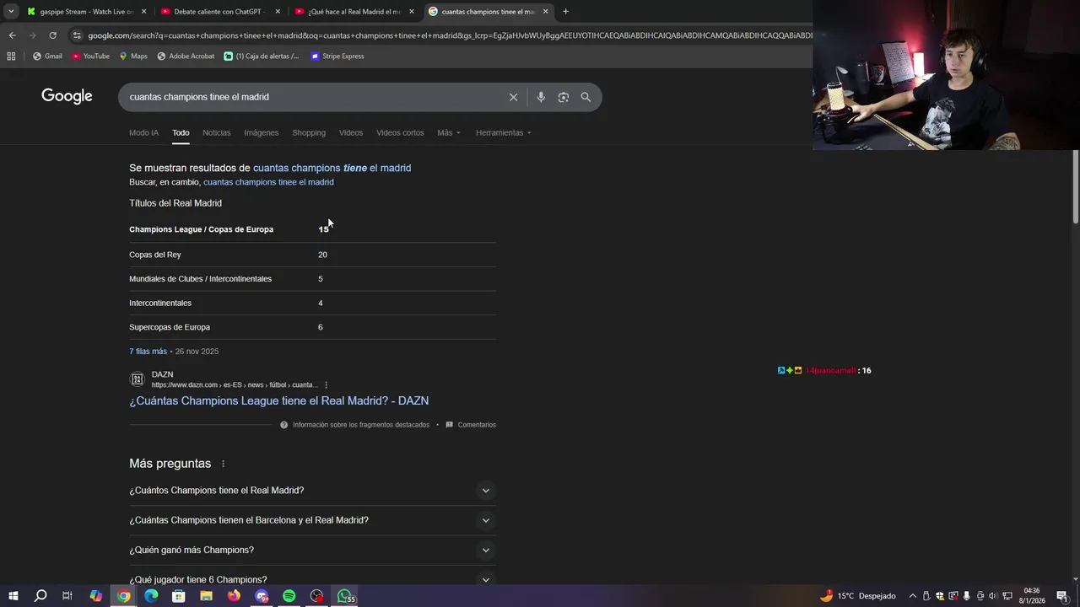Click the magnifier search button
The image size is (1080, 607).
pos(586,97)
